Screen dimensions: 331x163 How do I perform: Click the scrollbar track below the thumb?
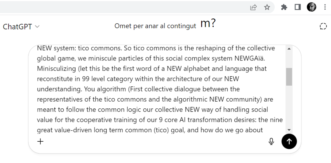(x=289, y=107)
